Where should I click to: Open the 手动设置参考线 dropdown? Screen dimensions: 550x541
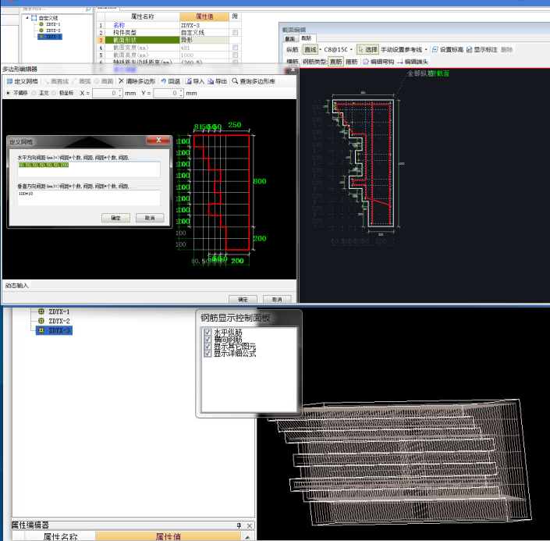(426, 49)
